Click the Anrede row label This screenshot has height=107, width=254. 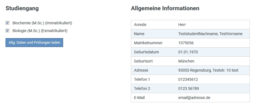click(140, 25)
